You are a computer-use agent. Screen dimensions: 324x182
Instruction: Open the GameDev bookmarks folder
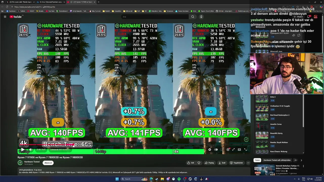[116, 11]
